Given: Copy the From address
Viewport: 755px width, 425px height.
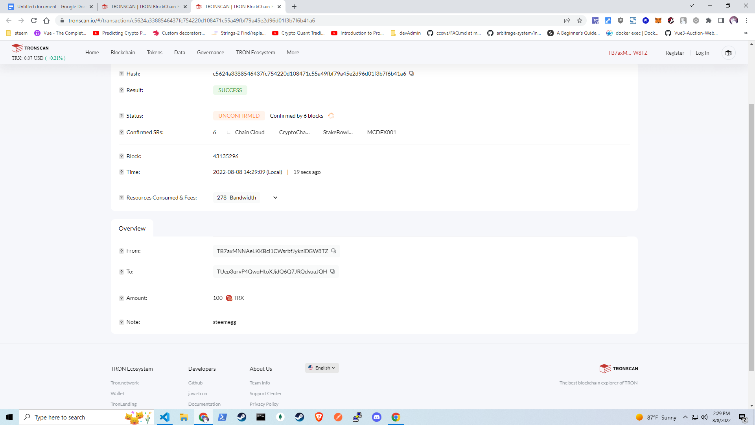Looking at the screenshot, I should [333, 251].
